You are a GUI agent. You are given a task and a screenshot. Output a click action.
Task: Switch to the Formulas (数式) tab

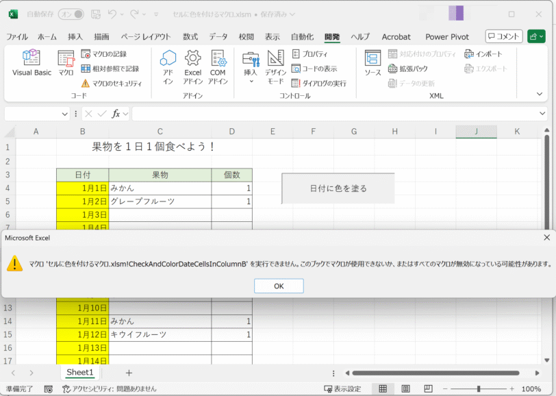(190, 36)
